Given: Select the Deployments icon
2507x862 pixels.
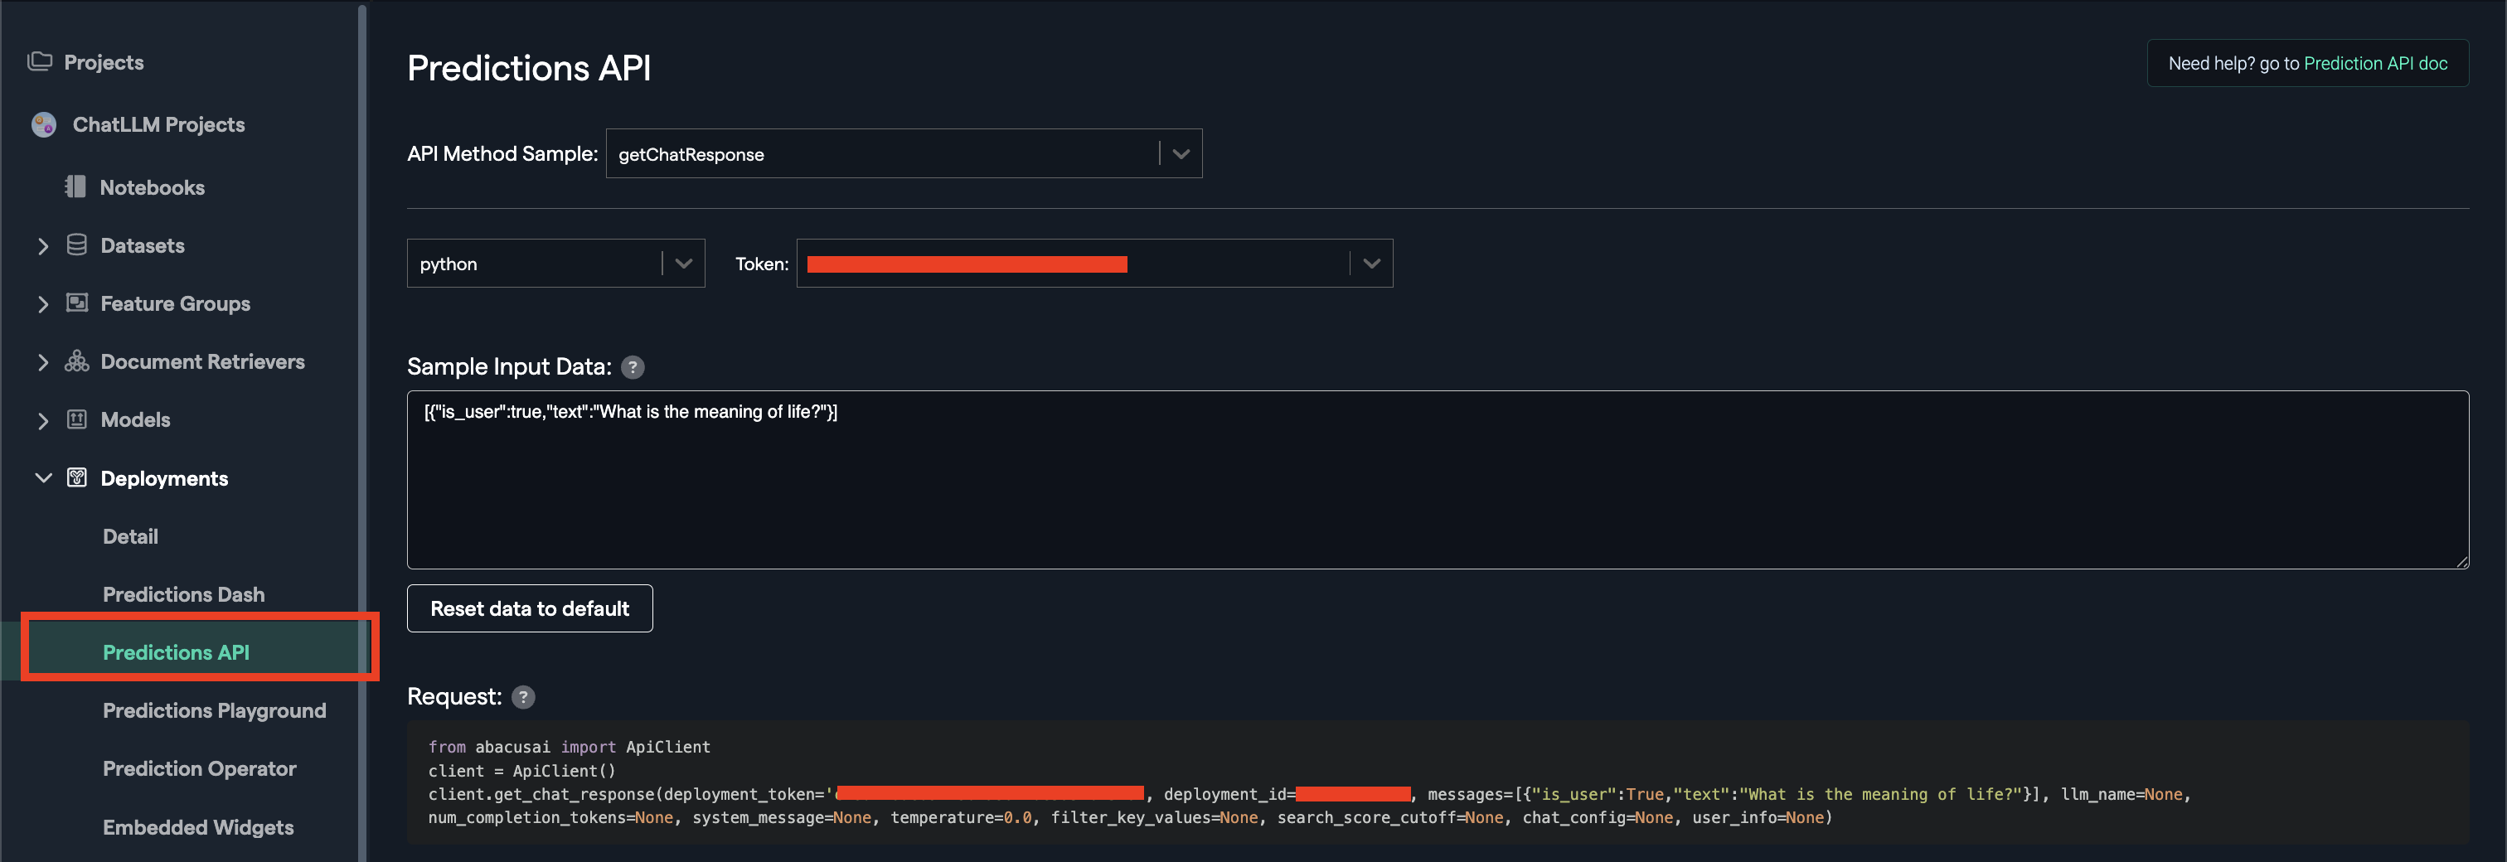Looking at the screenshot, I should [x=77, y=477].
